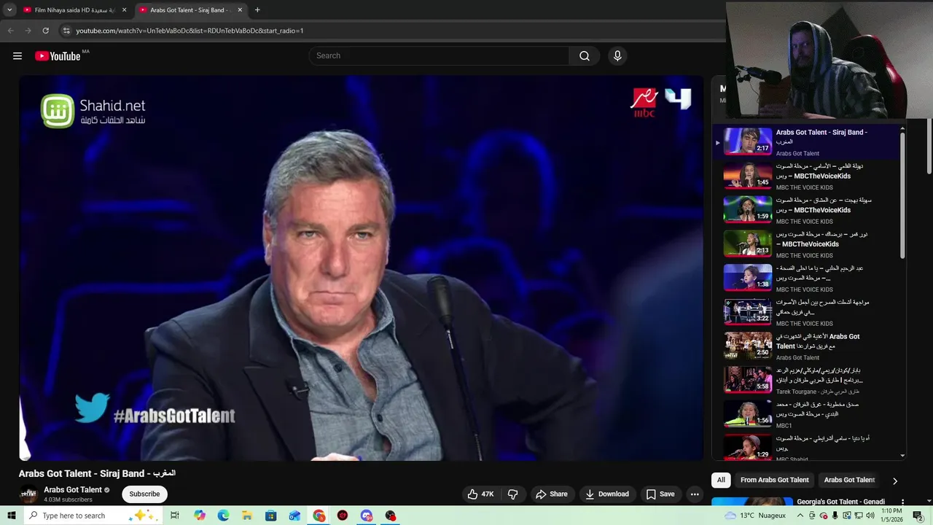933x525 pixels.
Task: Go back in browser history
Action: click(10, 31)
